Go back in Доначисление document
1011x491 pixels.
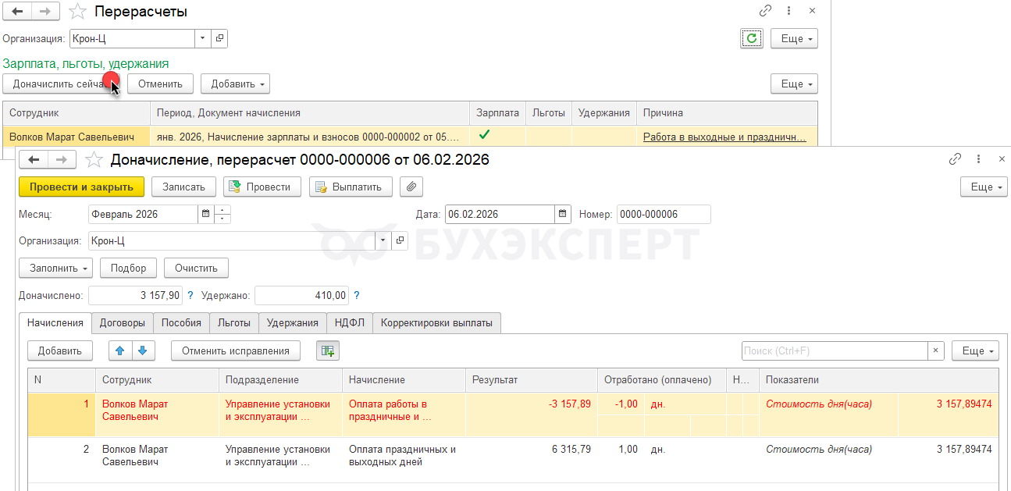[34, 160]
